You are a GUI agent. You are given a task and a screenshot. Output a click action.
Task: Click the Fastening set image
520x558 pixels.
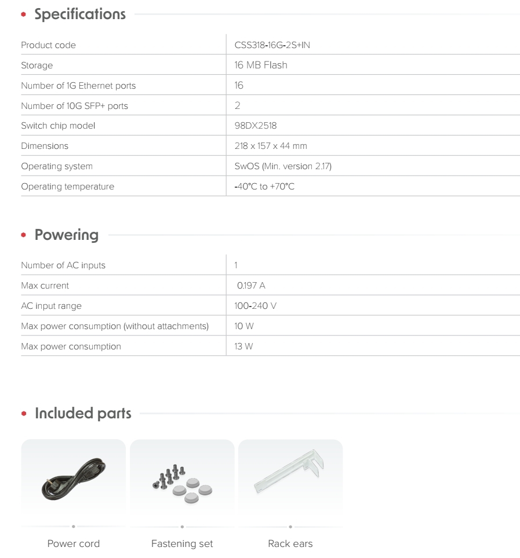pyautogui.click(x=182, y=478)
